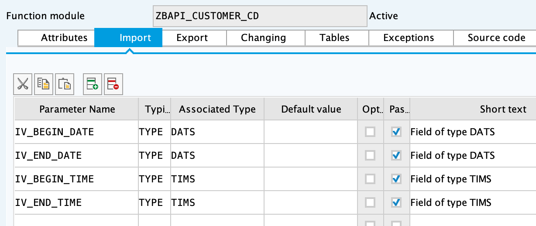Click the Insert Row icon
The width and height of the screenshot is (536, 226).
pyautogui.click(x=92, y=84)
